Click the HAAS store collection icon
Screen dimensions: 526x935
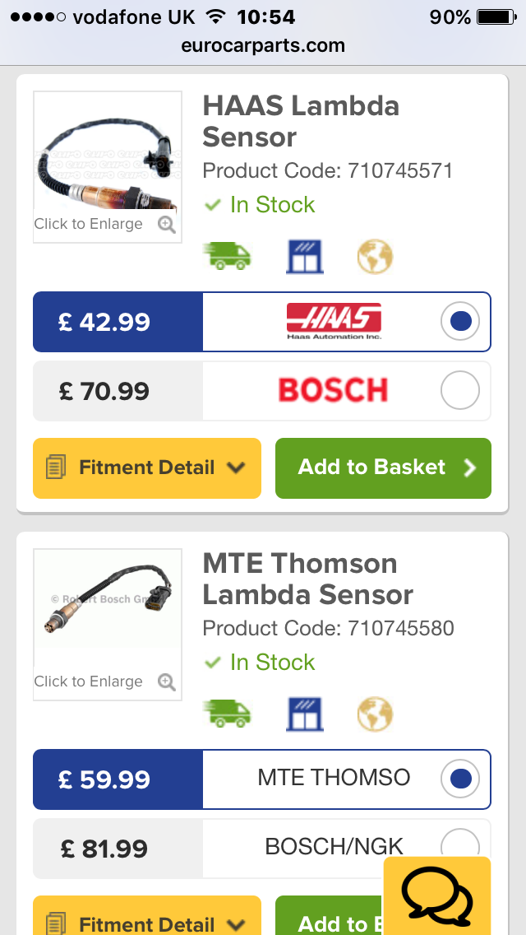point(305,256)
